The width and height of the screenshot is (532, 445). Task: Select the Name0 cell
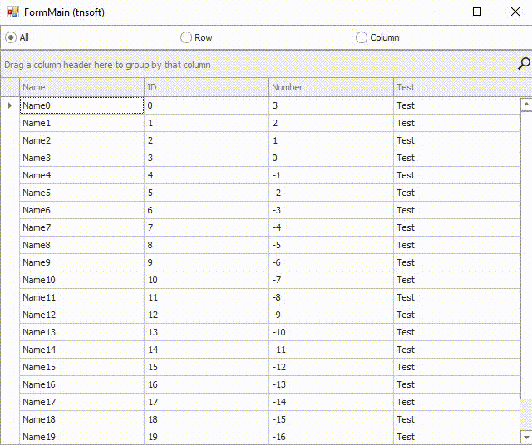pyautogui.click(x=81, y=105)
